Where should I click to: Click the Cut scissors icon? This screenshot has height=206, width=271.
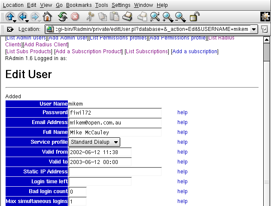coord(90,17)
